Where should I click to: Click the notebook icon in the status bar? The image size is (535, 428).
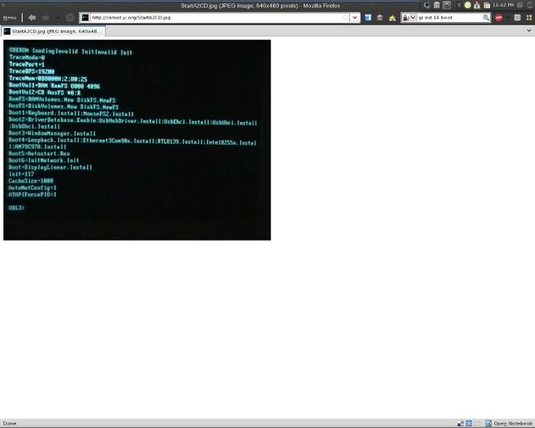pyautogui.click(x=488, y=423)
